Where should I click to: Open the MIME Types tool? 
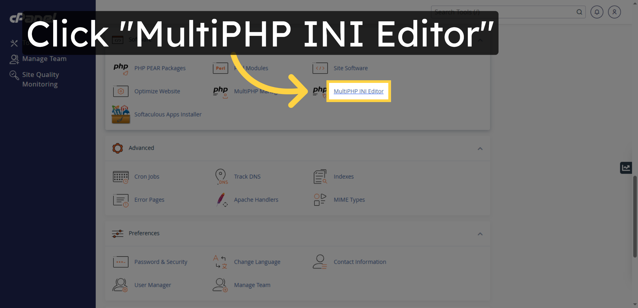pyautogui.click(x=349, y=200)
